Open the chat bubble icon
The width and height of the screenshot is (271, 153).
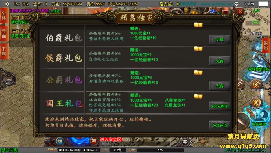coord(185,142)
